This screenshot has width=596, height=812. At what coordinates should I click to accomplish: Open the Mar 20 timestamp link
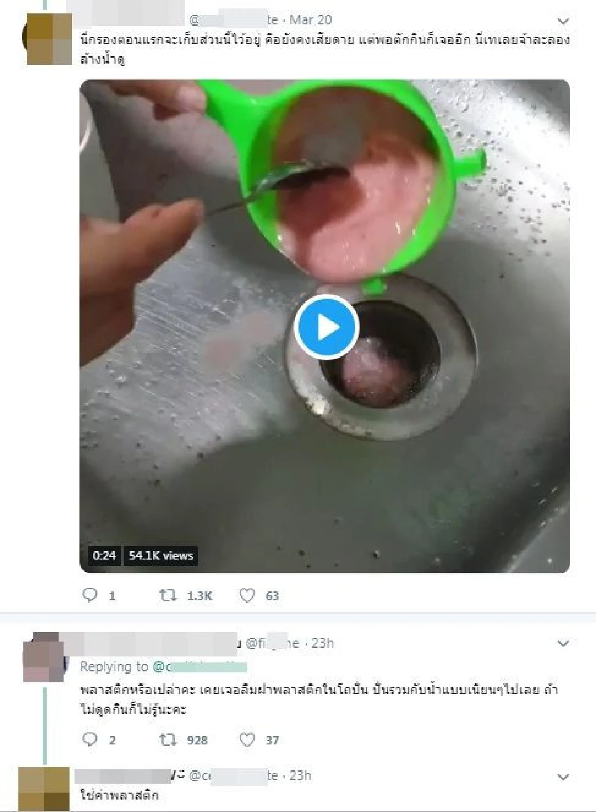(310, 20)
